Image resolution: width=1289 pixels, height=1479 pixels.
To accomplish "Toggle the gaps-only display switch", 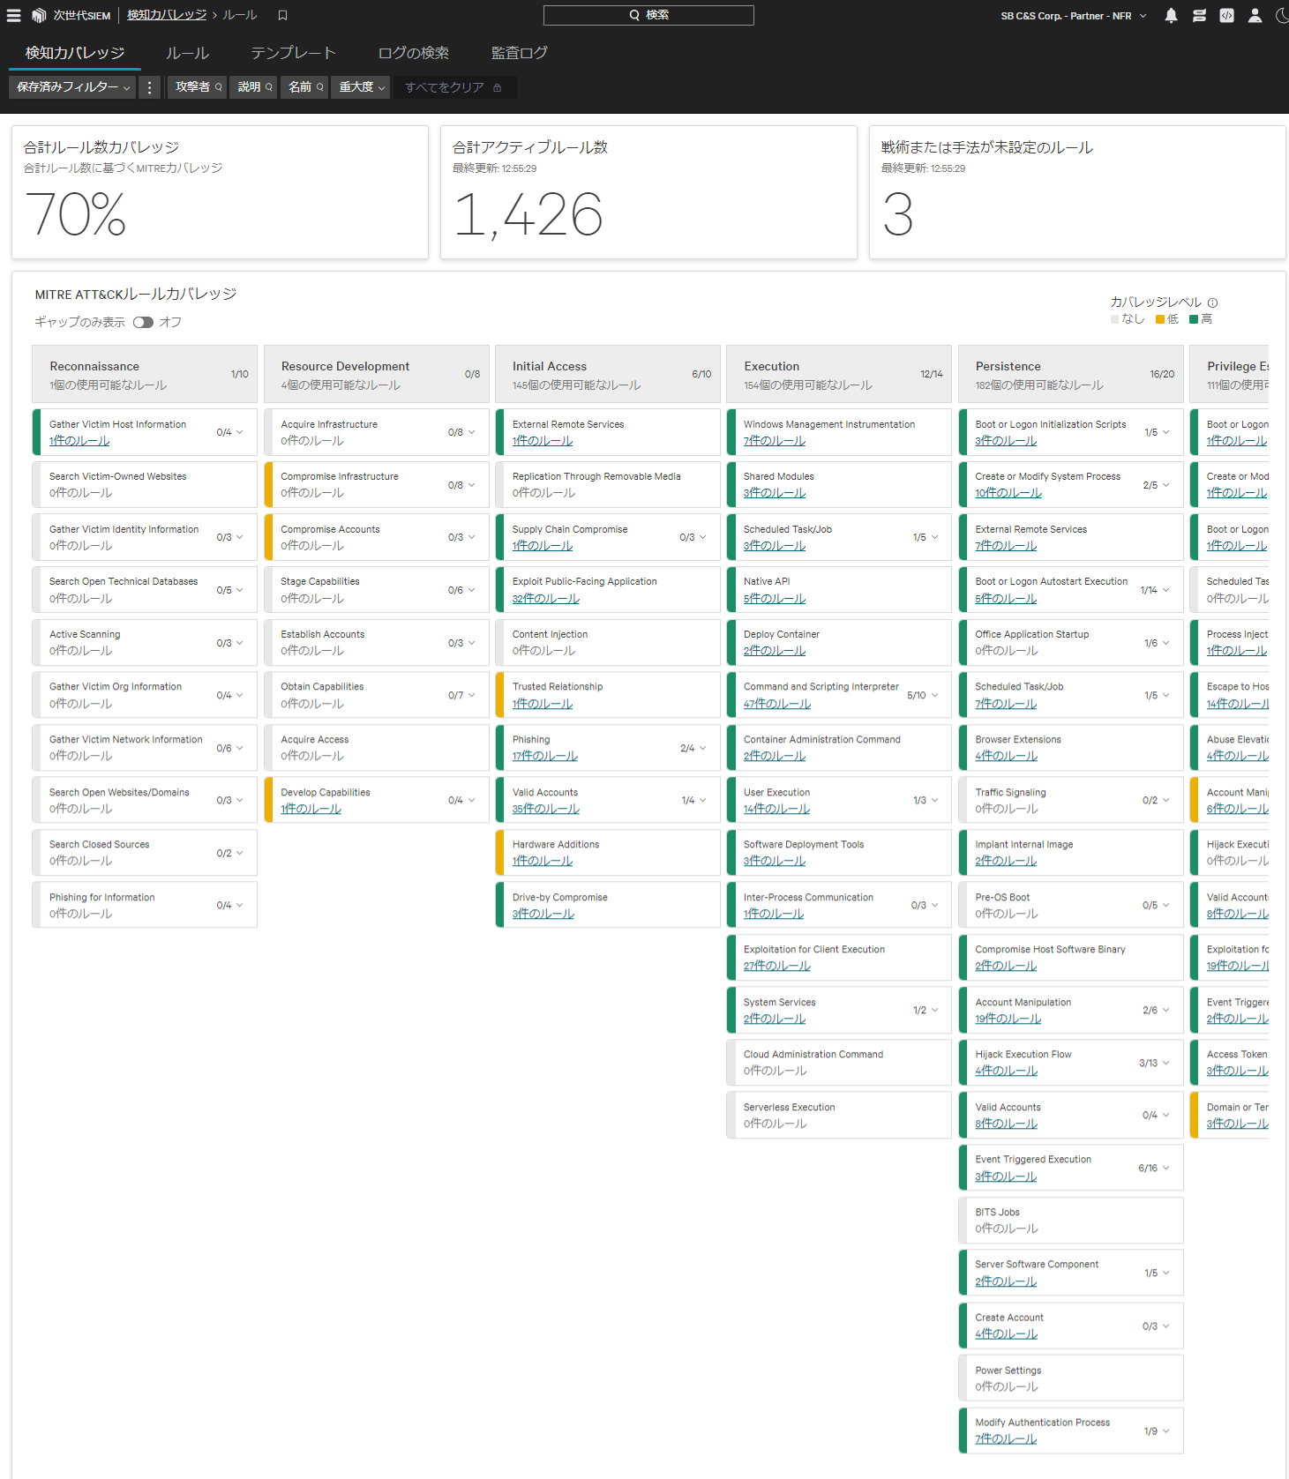I will (143, 323).
